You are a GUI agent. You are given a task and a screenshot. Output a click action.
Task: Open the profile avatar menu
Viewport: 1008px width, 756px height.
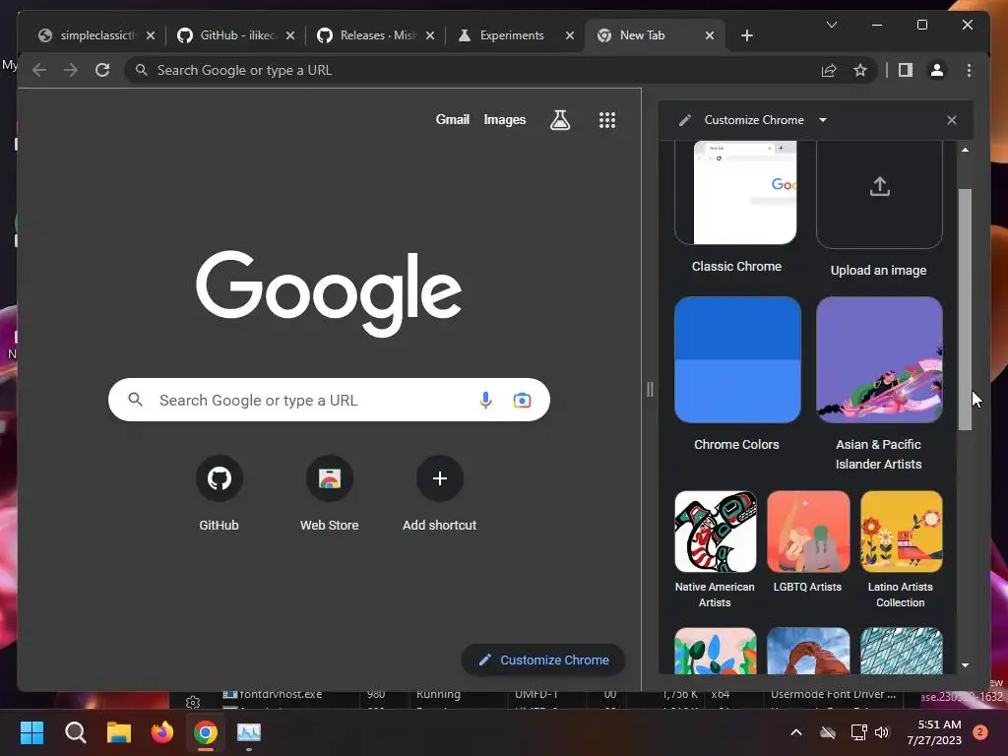click(x=937, y=70)
